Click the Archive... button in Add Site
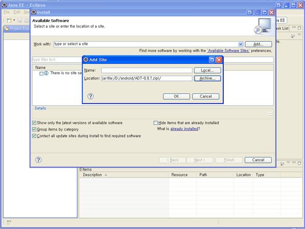Screen dimensions: 305x229 207,78
